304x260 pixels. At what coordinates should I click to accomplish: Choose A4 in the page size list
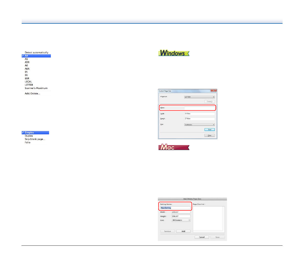(x=36, y=56)
